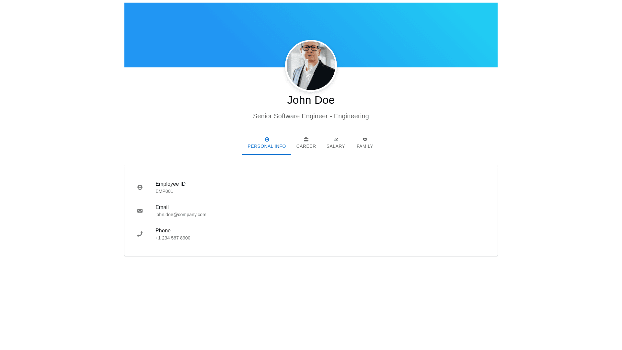Click the +1 234 567 8900 phone number

pos(173,238)
